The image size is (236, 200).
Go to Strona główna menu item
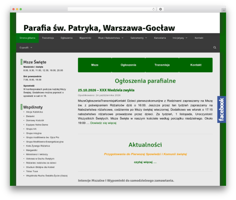click(27, 38)
